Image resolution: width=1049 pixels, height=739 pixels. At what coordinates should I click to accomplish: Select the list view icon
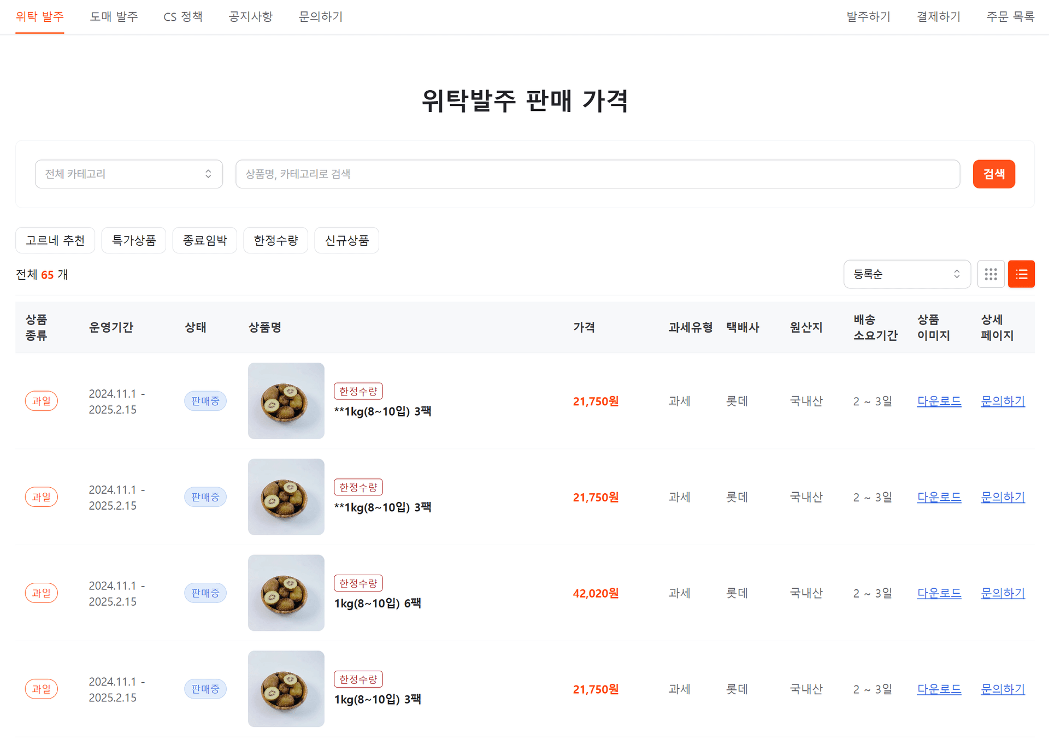1021,274
